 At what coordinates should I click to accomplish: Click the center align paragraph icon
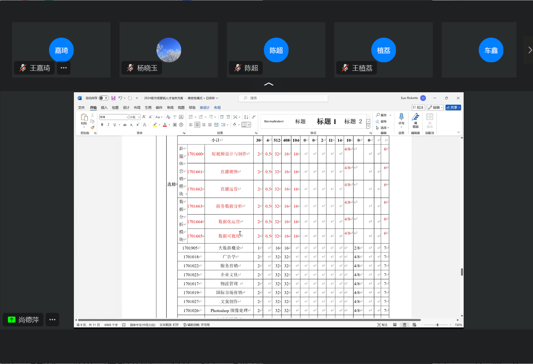click(x=197, y=125)
